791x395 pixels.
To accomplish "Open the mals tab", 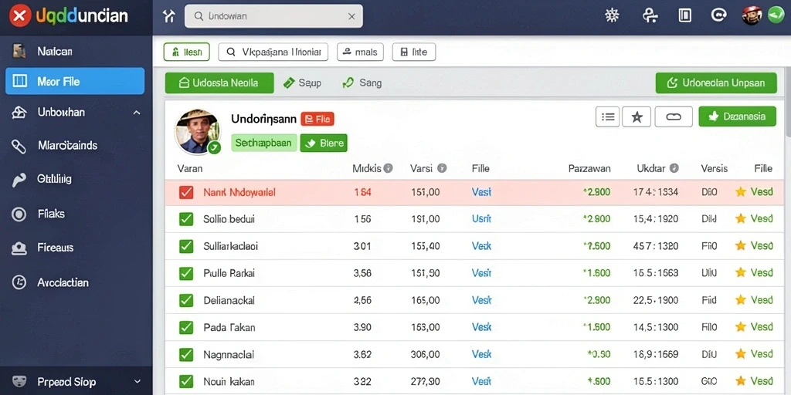I will (x=360, y=52).
